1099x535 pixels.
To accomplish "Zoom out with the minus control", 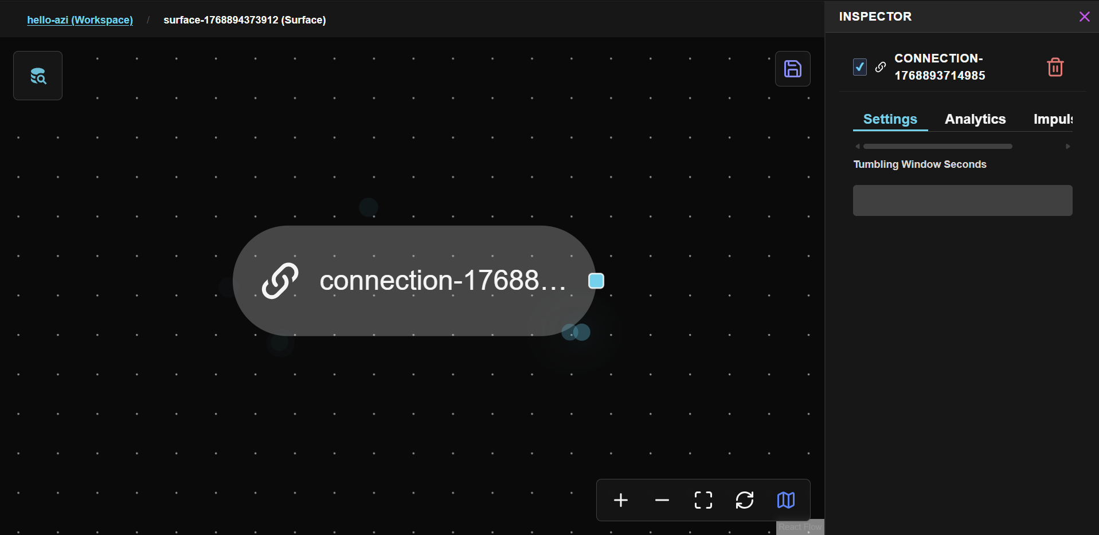I will [x=662, y=500].
